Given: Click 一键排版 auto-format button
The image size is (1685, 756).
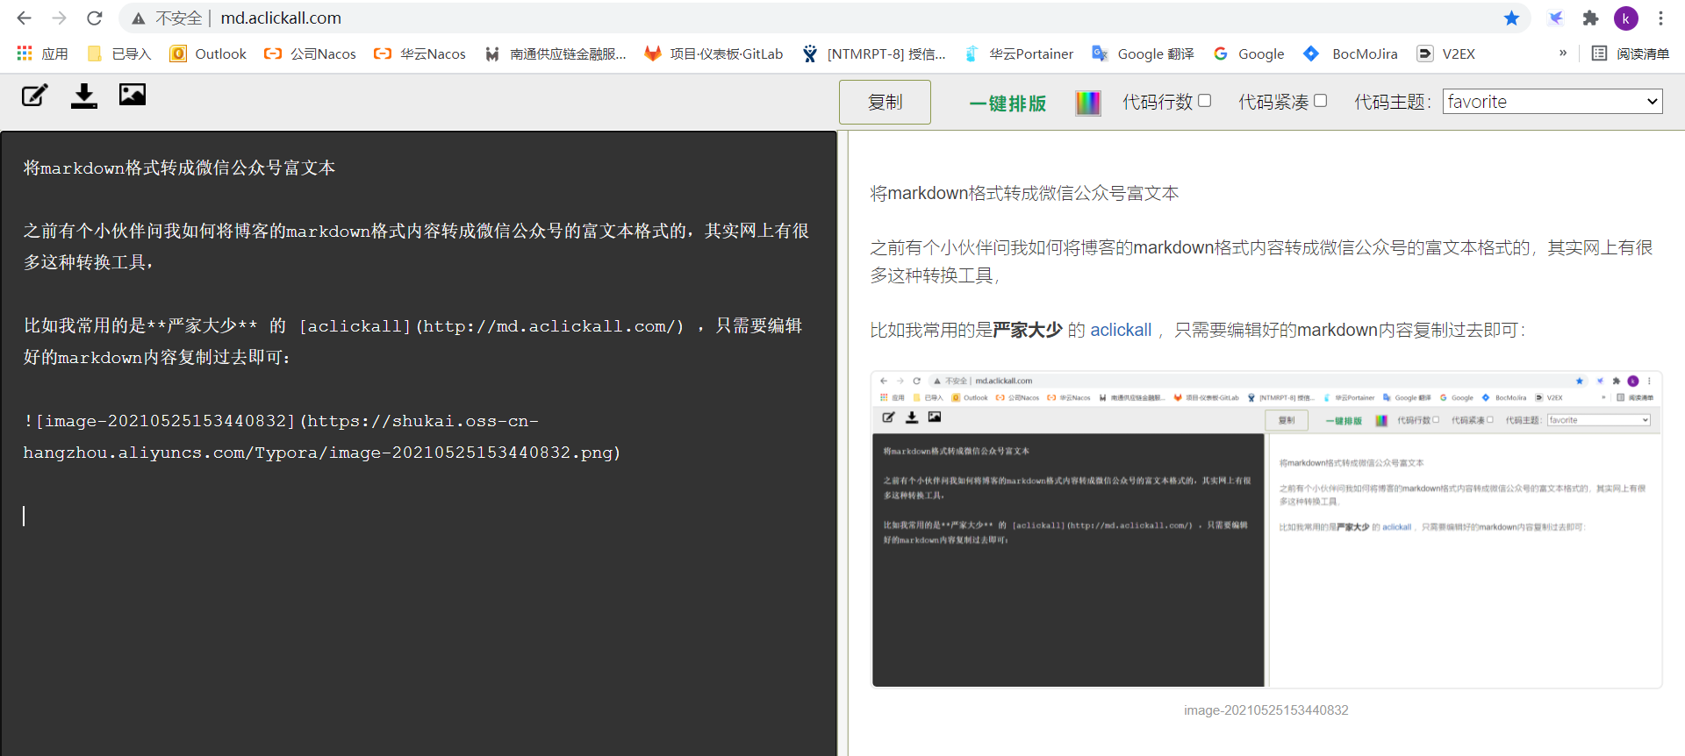Looking at the screenshot, I should pyautogui.click(x=1007, y=103).
